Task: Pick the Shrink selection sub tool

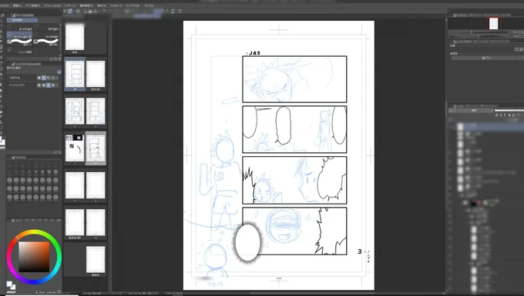Action: click(19, 51)
